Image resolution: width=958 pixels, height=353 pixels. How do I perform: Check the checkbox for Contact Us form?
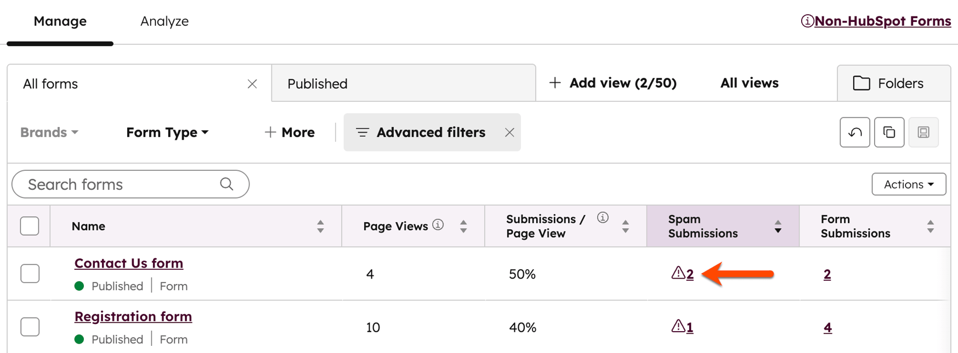pyautogui.click(x=29, y=273)
